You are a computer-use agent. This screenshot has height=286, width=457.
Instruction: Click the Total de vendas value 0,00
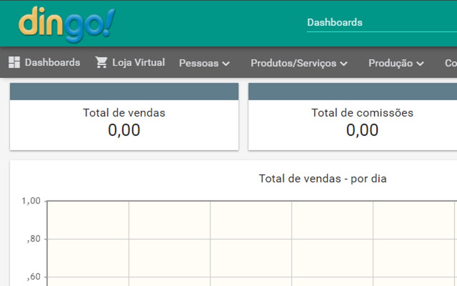tap(123, 130)
